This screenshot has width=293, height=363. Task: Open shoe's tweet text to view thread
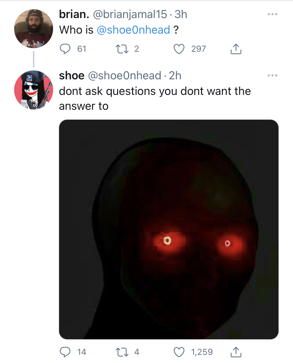155,98
